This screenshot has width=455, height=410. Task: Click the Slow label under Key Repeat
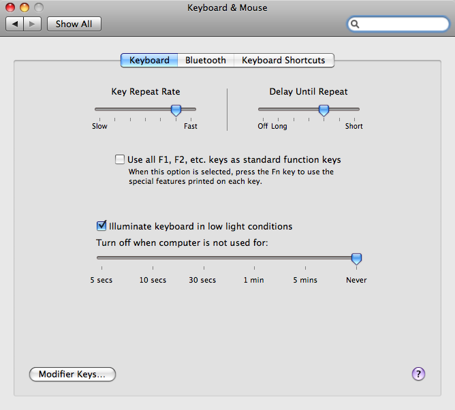[x=99, y=126]
